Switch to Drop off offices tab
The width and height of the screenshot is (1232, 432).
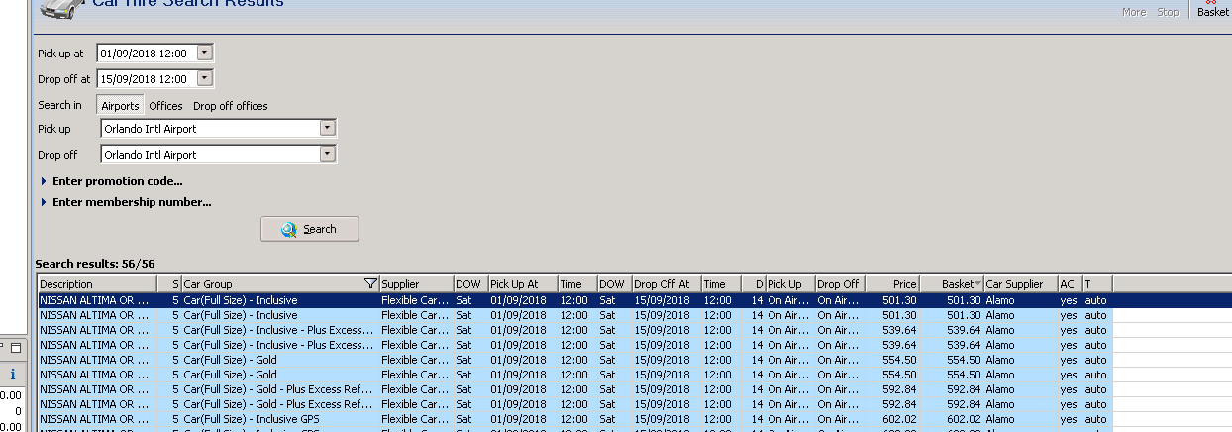(x=230, y=105)
